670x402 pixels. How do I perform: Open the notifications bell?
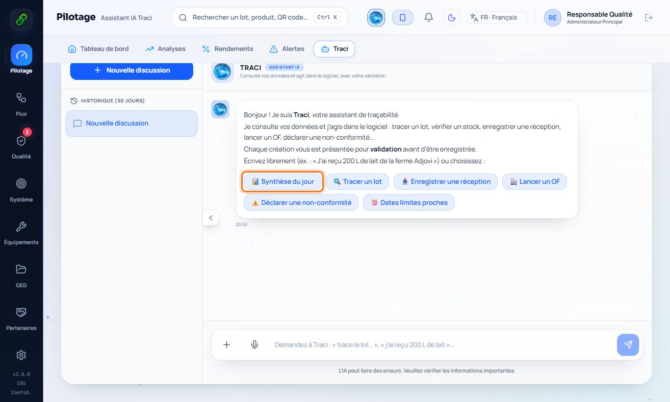coord(429,18)
